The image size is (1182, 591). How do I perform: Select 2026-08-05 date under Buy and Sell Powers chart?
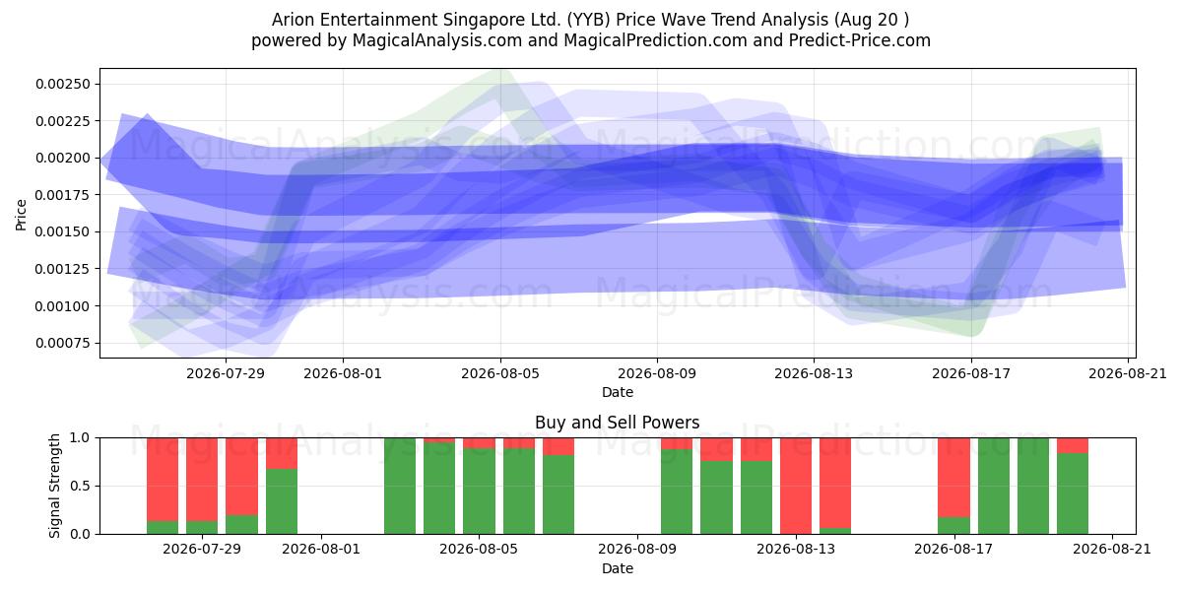(x=479, y=550)
